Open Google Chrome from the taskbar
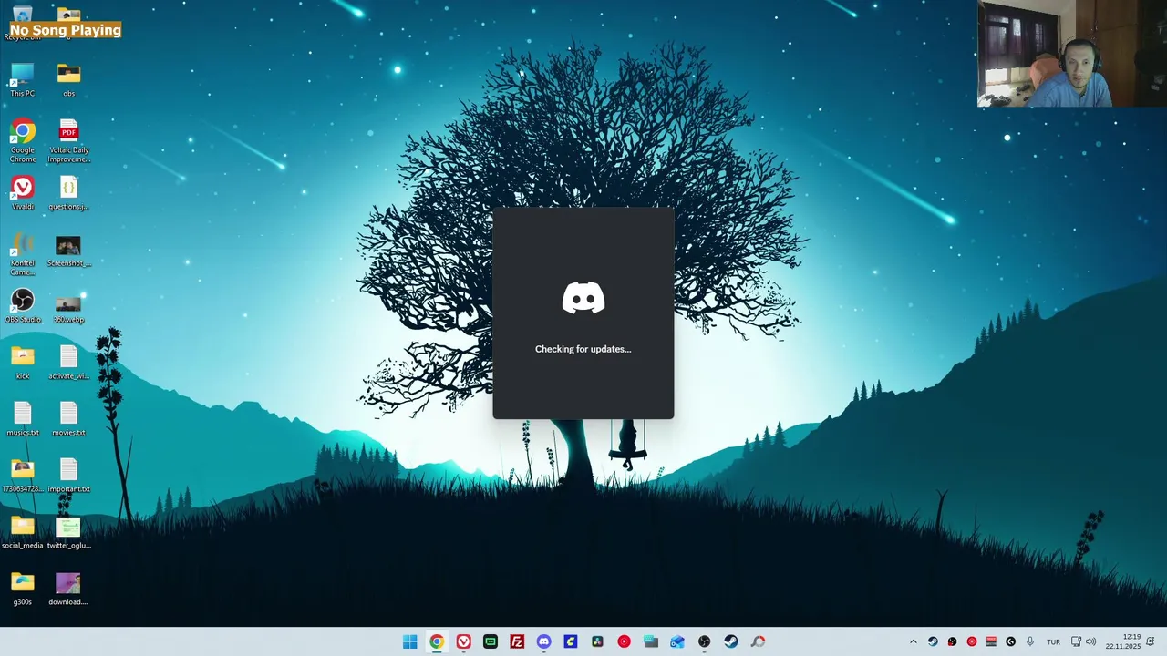The image size is (1167, 656). (437, 641)
